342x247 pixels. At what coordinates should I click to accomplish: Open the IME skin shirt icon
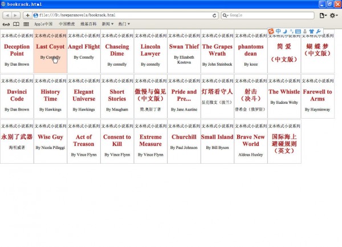[x=311, y=31]
